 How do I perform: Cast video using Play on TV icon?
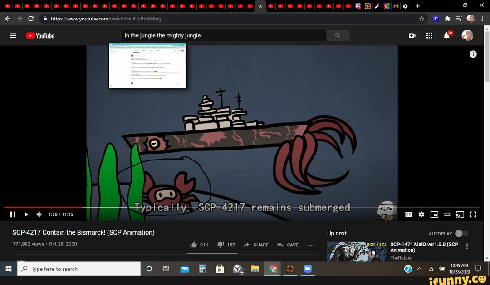click(x=460, y=215)
